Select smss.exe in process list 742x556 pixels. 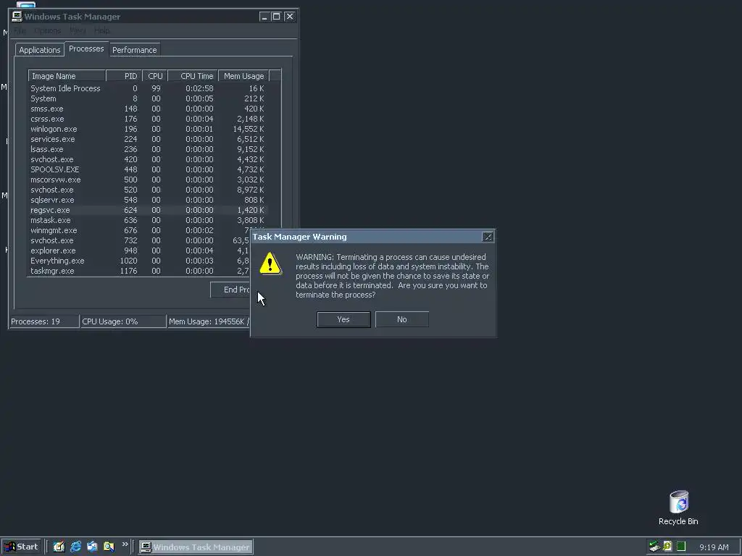click(148, 109)
